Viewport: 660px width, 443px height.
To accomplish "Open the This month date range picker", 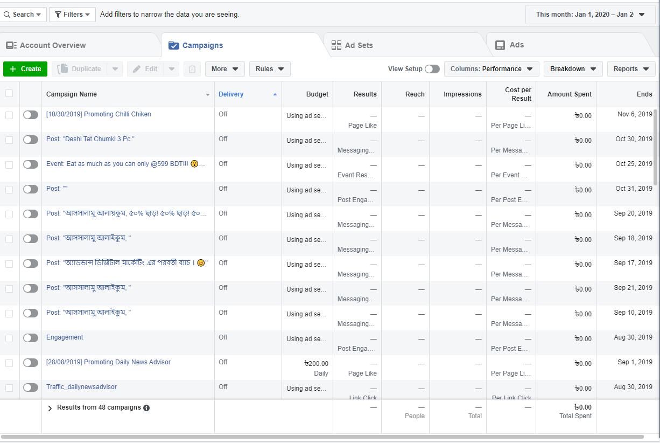I will 591,15.
